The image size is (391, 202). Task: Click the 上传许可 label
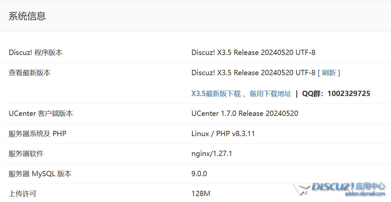click(x=22, y=194)
